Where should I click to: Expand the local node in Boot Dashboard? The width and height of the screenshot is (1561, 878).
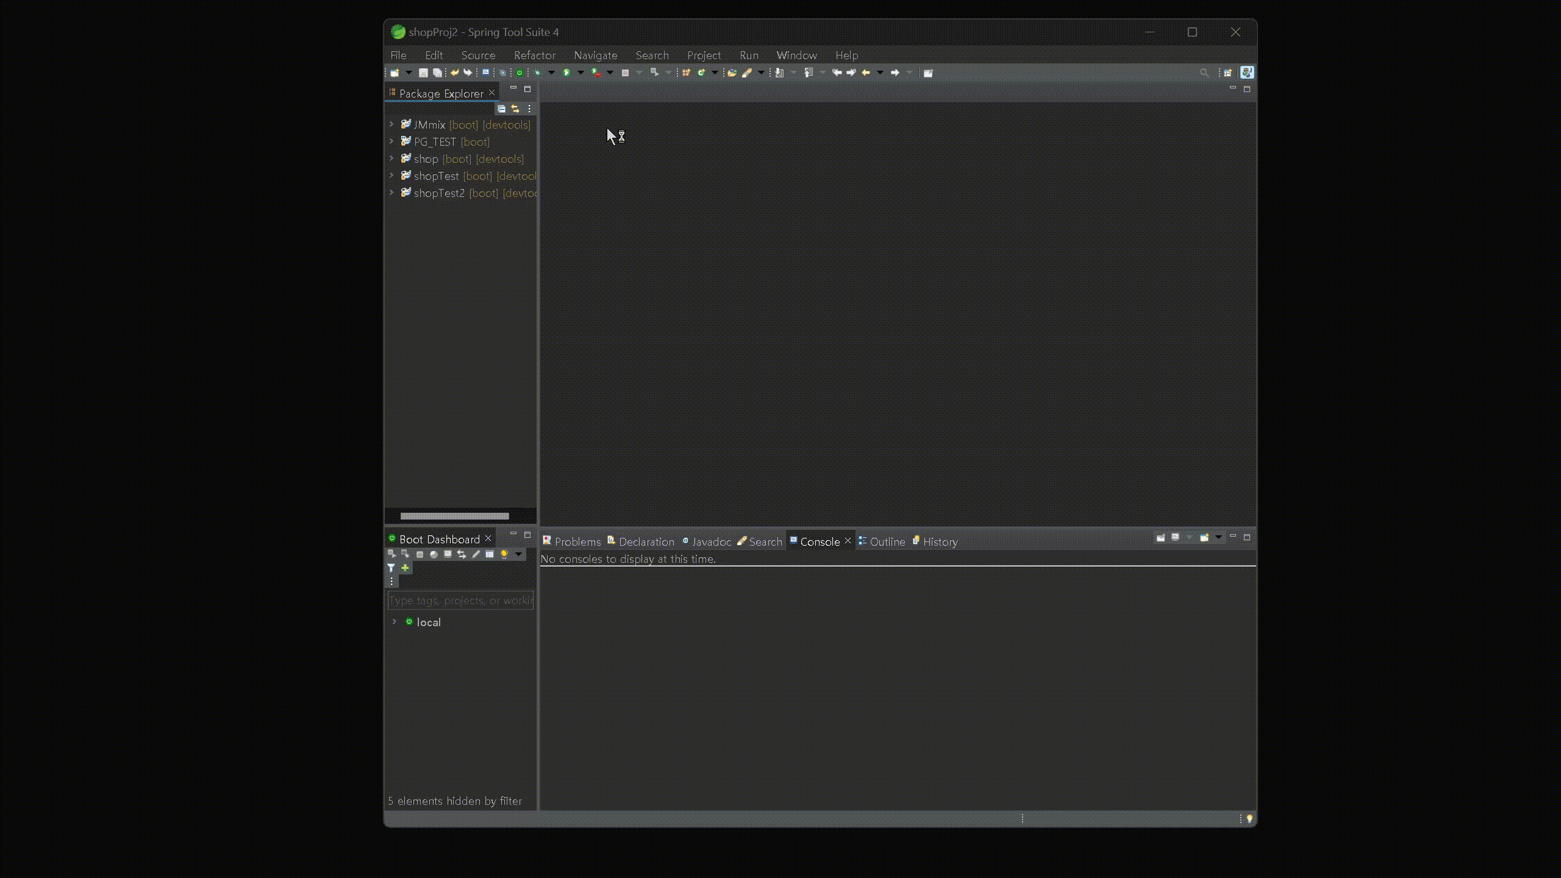[x=395, y=622]
